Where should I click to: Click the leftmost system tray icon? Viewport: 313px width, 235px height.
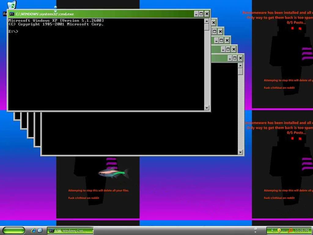pos(272,231)
